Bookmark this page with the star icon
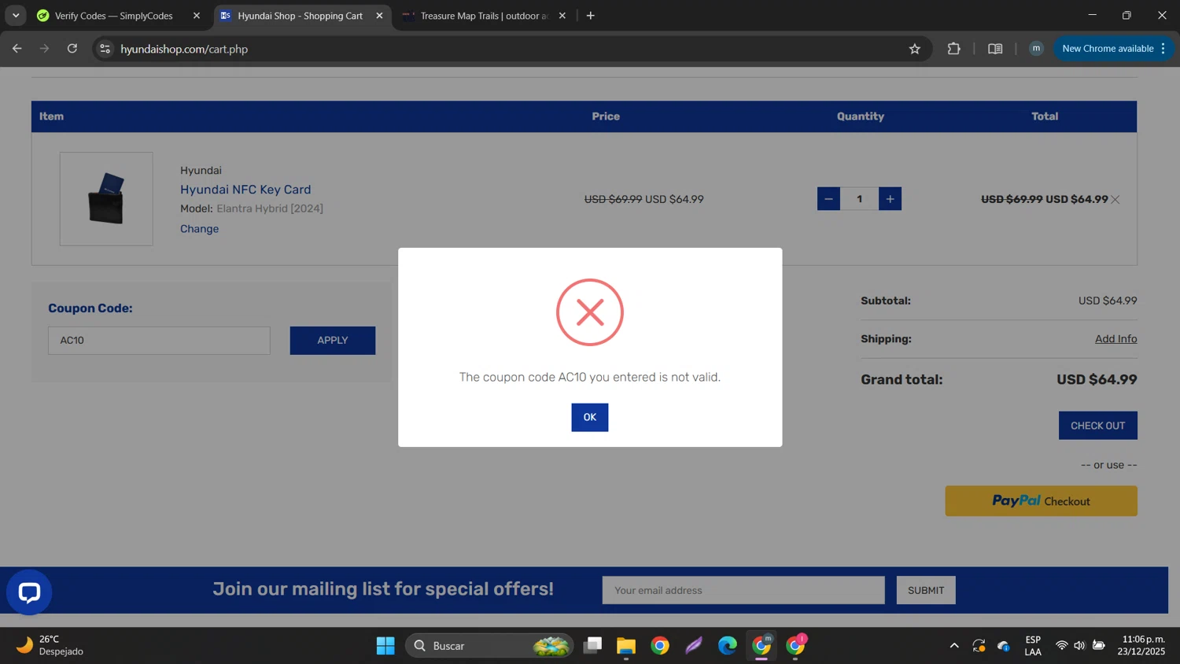Screen dimensions: 1180x664 point(914,49)
